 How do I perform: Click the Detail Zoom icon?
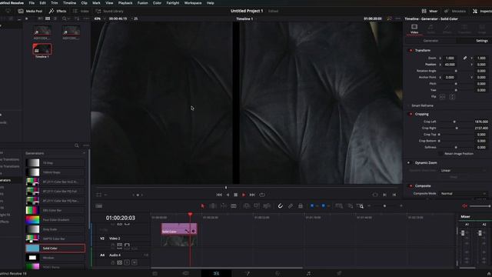(x=351, y=206)
